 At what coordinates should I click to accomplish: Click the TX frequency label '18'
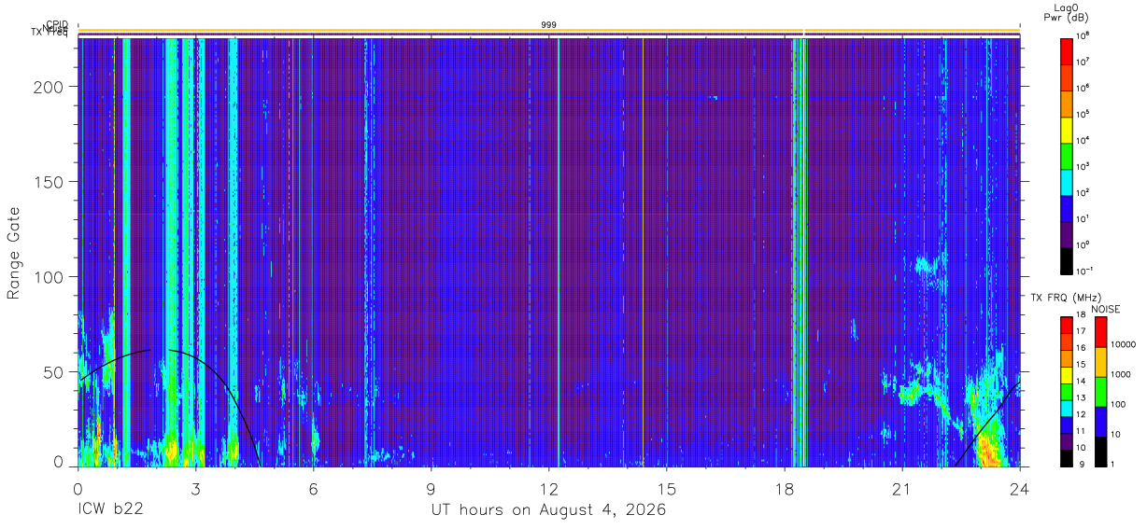[x=1080, y=316]
